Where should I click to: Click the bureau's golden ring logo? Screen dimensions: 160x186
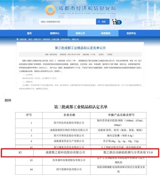click(50, 10)
